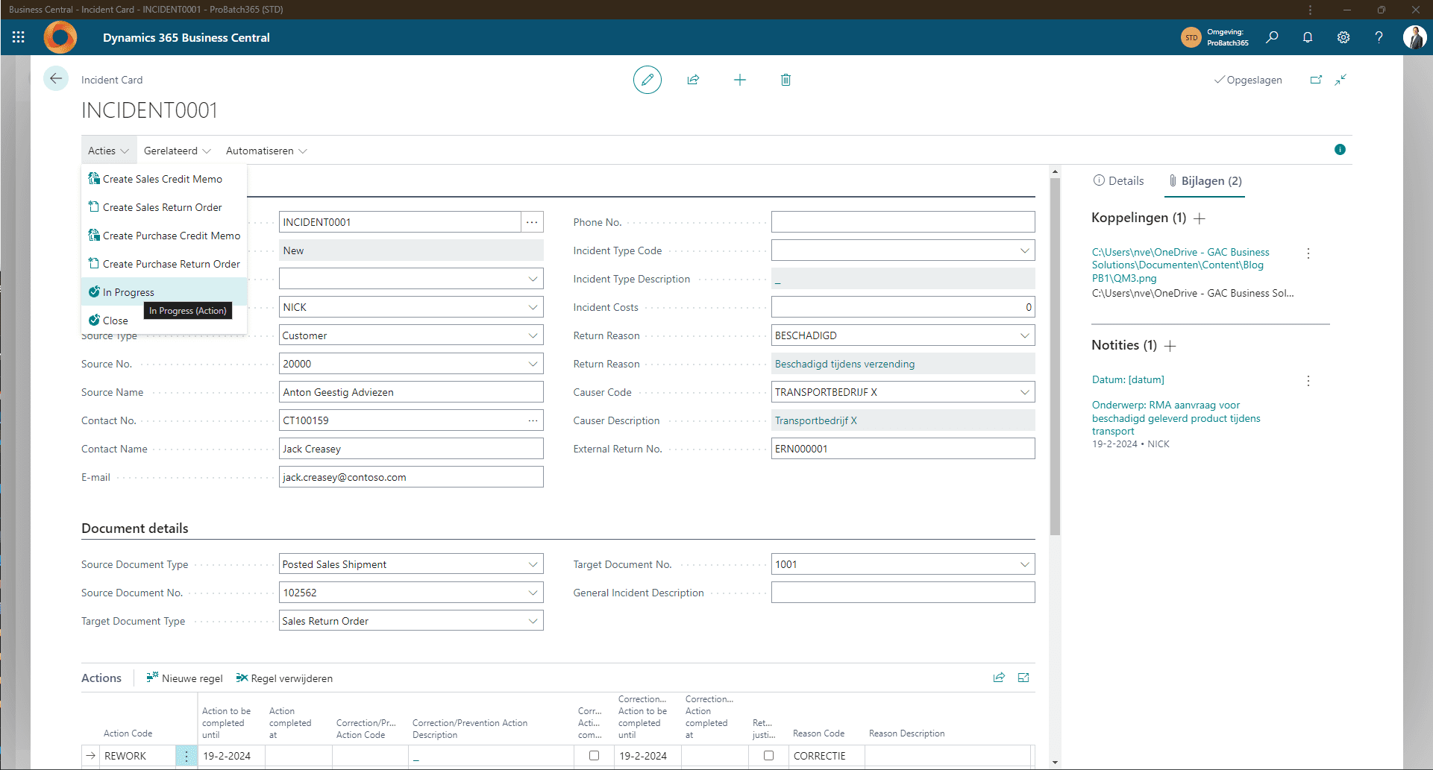This screenshot has width=1433, height=770.
Task: Click the ellipsis lookup for Contact No.
Action: [533, 420]
